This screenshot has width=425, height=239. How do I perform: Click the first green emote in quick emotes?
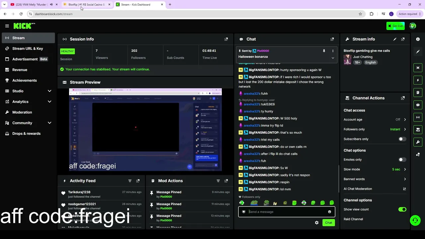pos(242,203)
